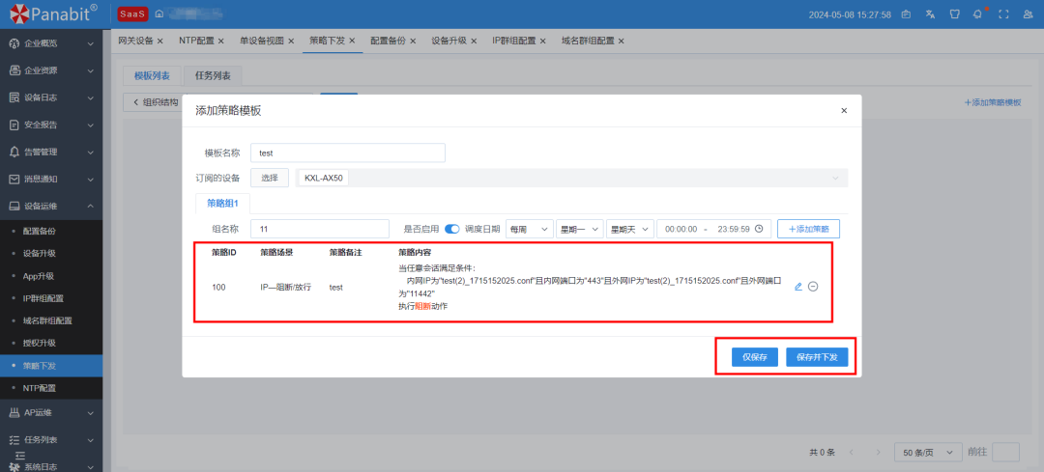This screenshot has height=472, width=1044.
Task: Close the 域名群组配置 tab
Action: point(622,41)
